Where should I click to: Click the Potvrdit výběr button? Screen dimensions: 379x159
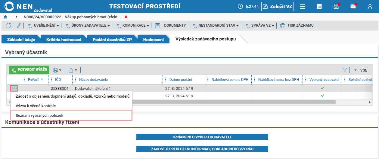pyautogui.click(x=29, y=70)
